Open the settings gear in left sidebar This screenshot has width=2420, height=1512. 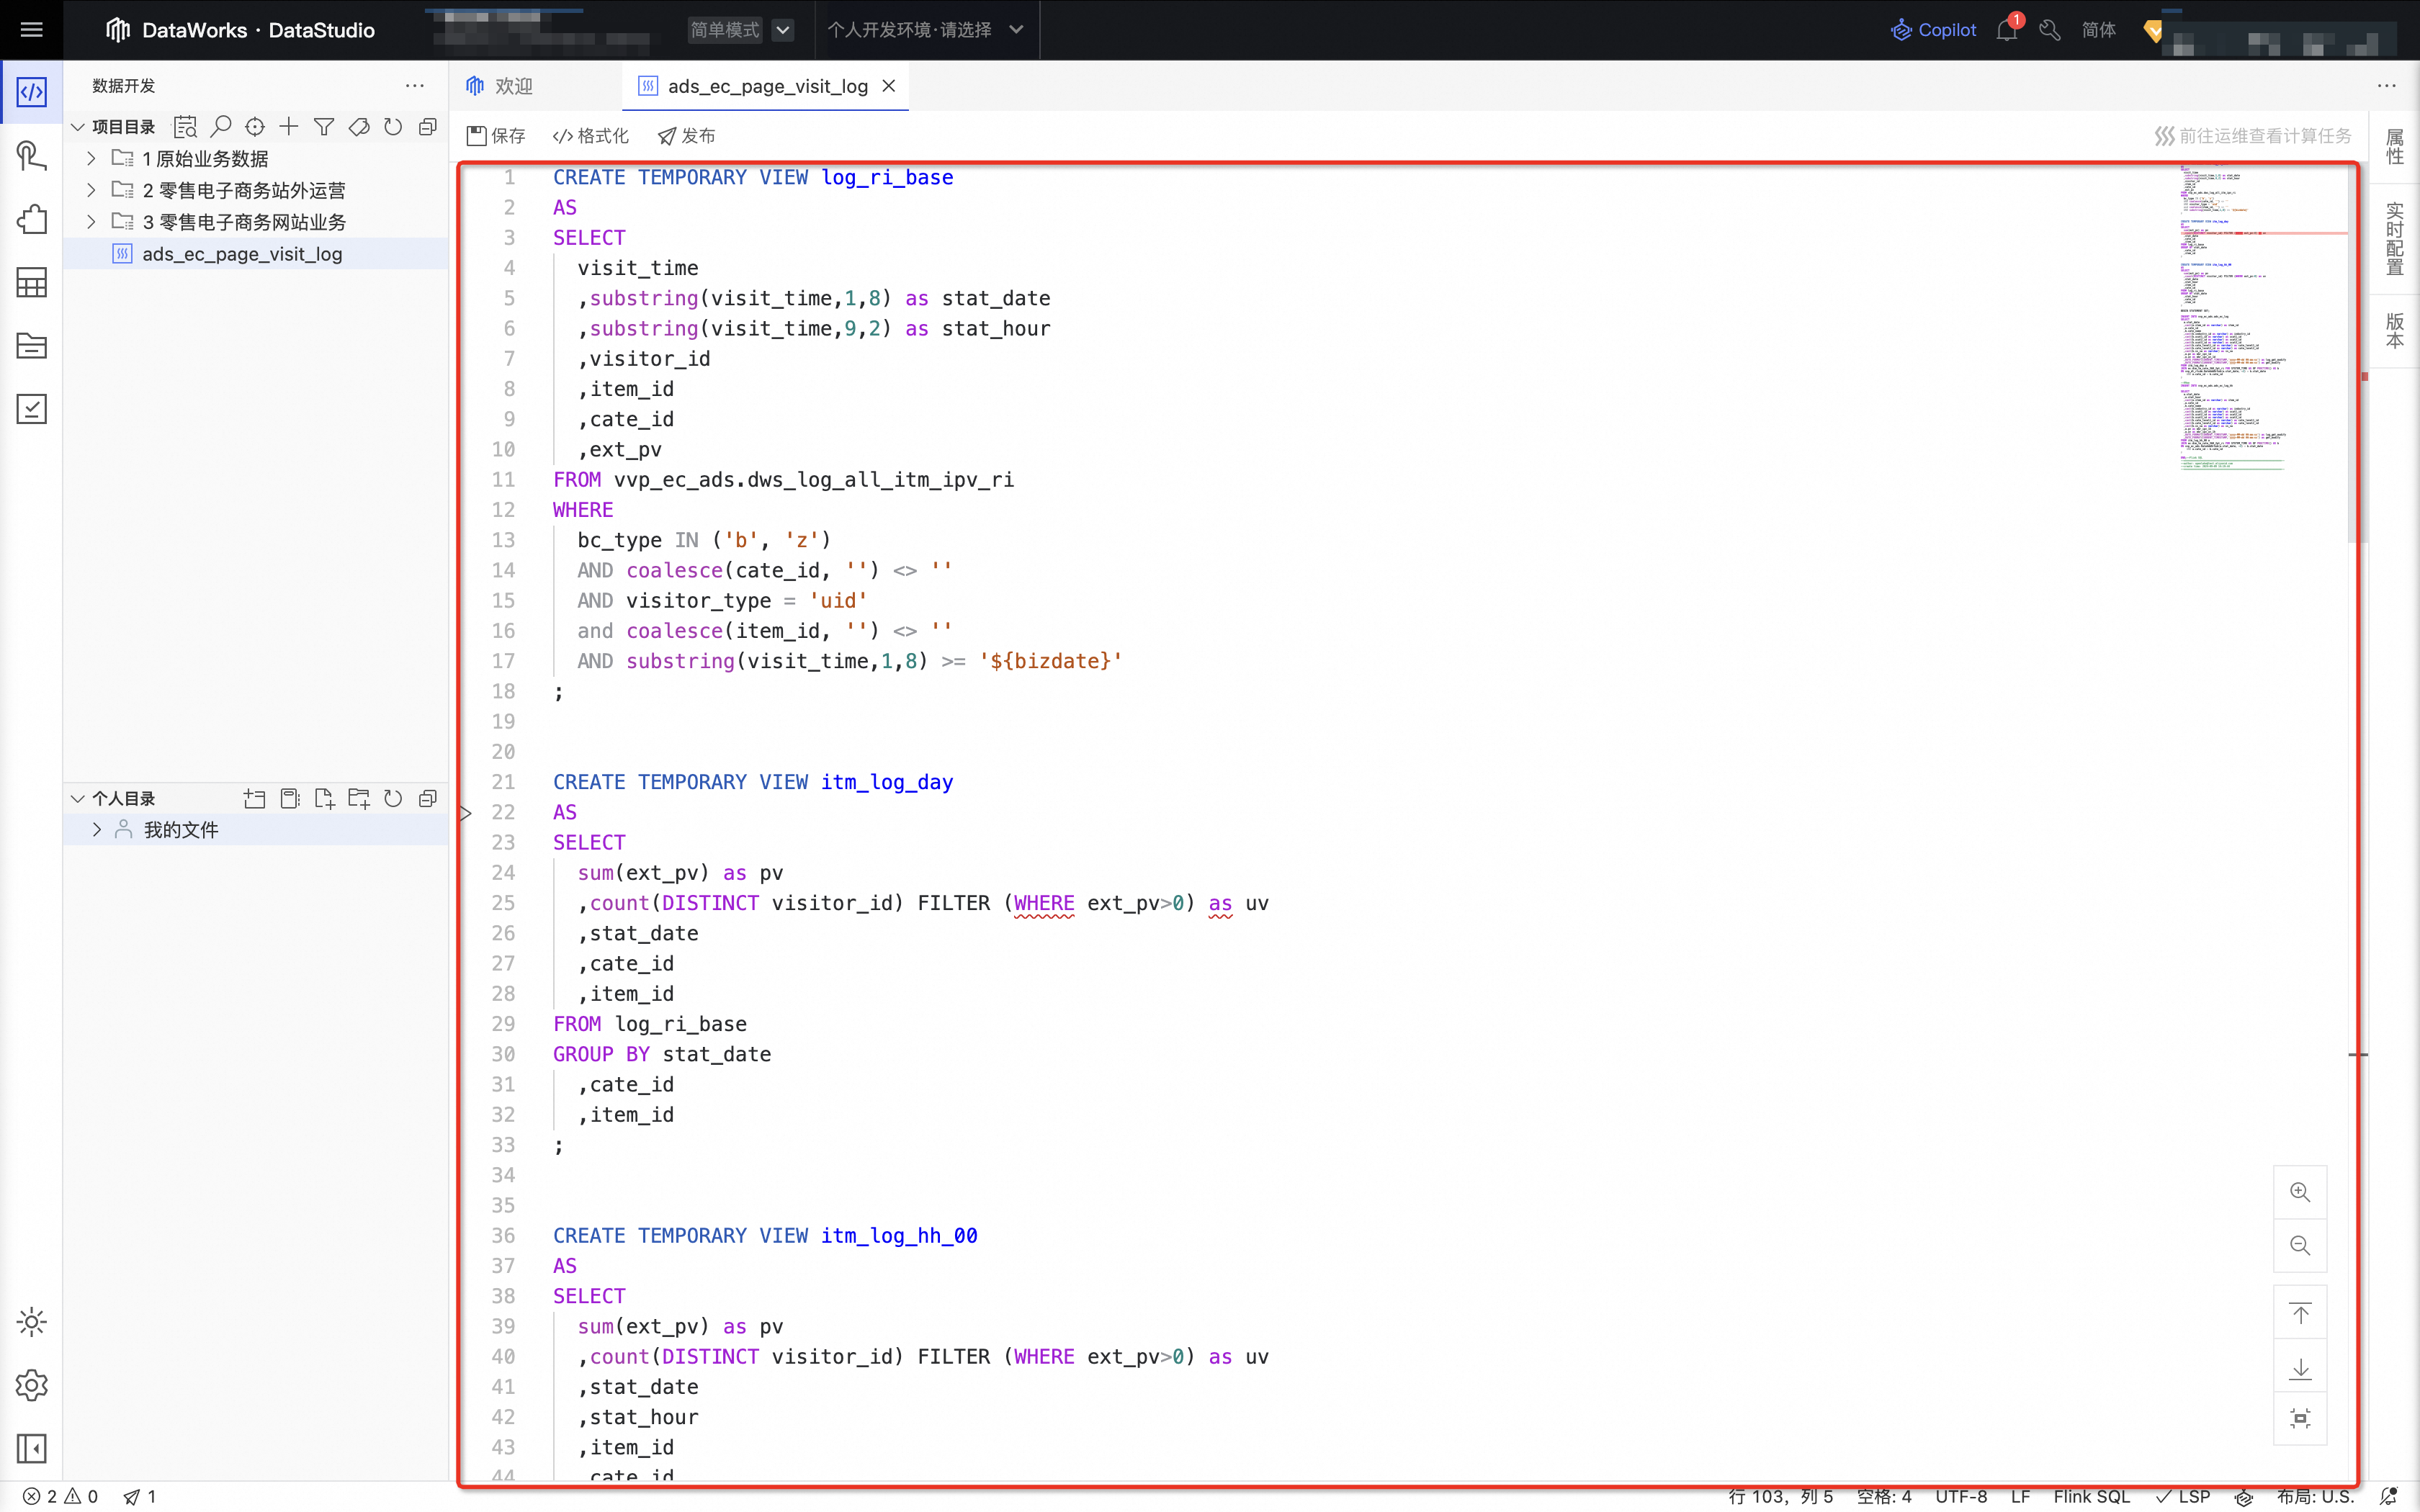[x=32, y=1385]
